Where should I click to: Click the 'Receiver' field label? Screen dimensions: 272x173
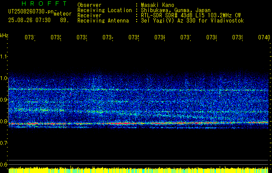[90, 16]
